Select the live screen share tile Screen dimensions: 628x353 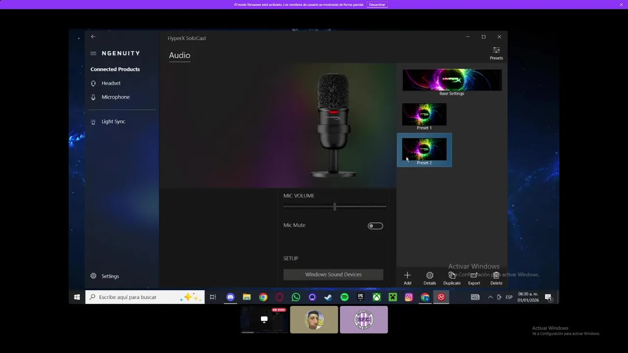click(x=264, y=320)
